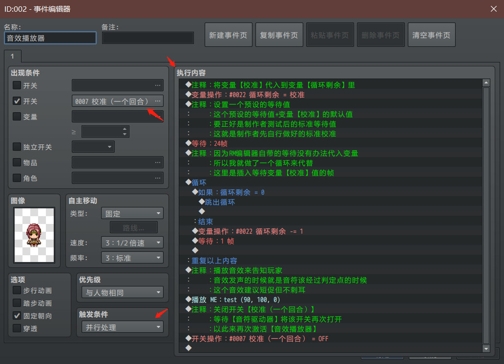
Task: Uncheck the 固定朝向 option
Action: coord(17,316)
